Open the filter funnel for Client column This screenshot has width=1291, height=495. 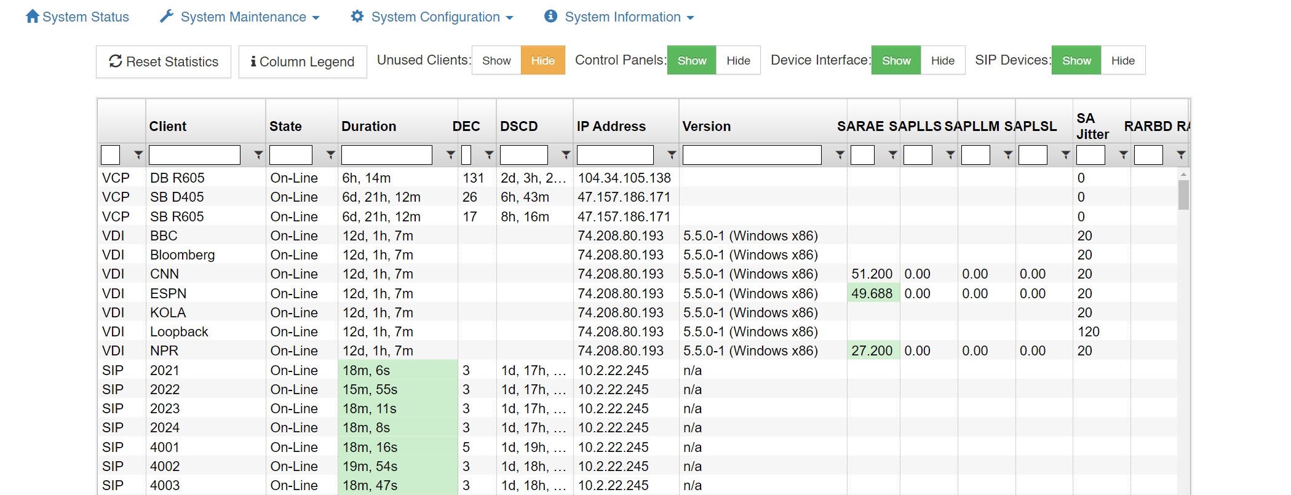click(258, 155)
